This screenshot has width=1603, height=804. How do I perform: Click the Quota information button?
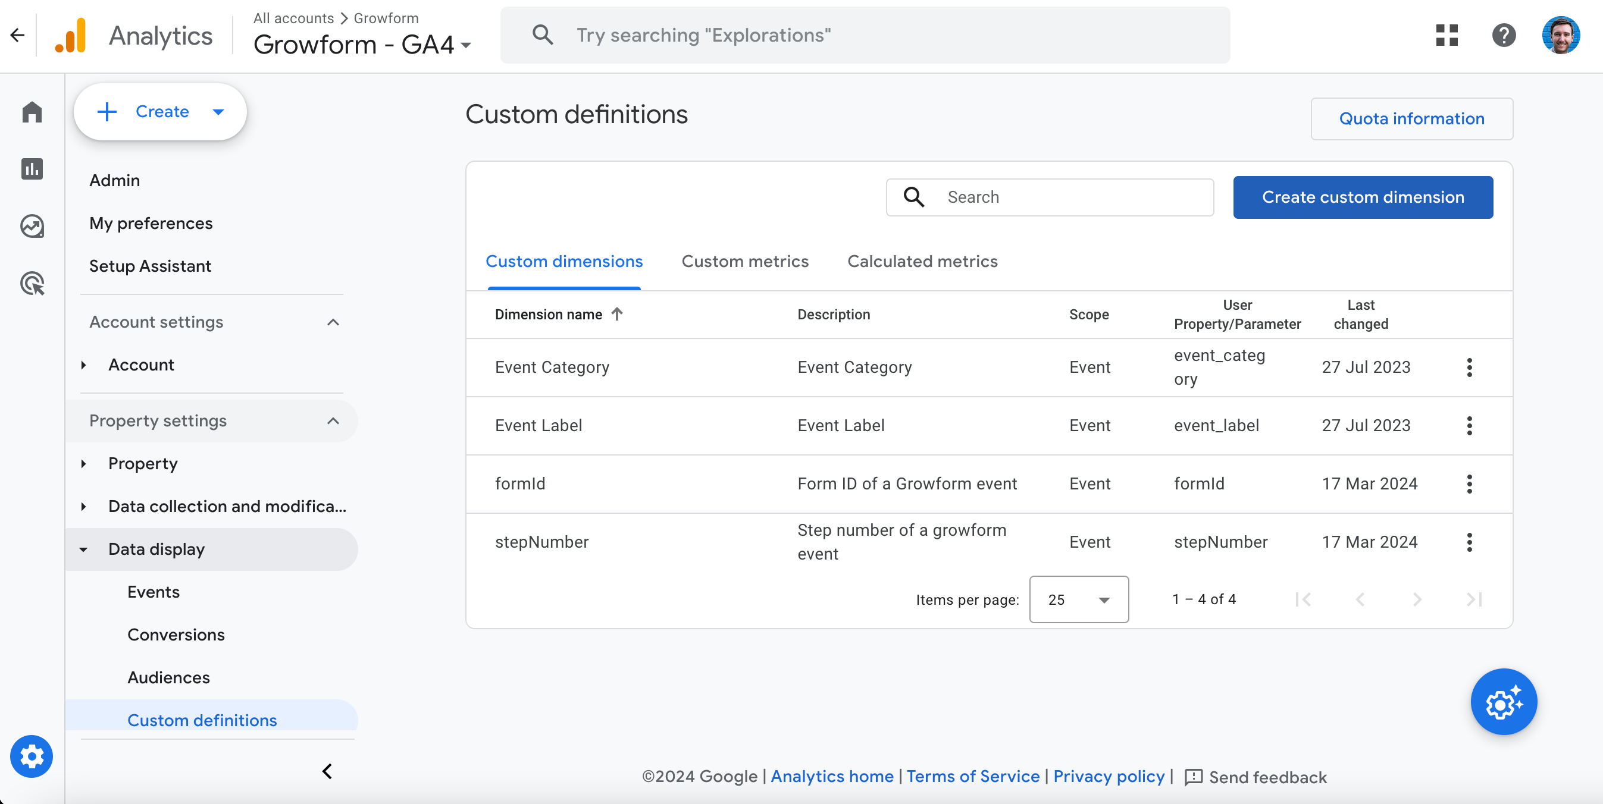point(1411,119)
